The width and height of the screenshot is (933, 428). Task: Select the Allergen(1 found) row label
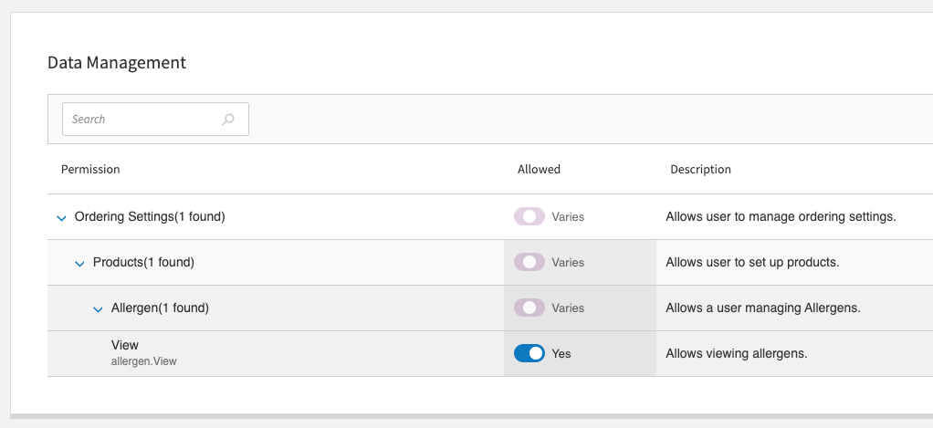click(x=160, y=308)
